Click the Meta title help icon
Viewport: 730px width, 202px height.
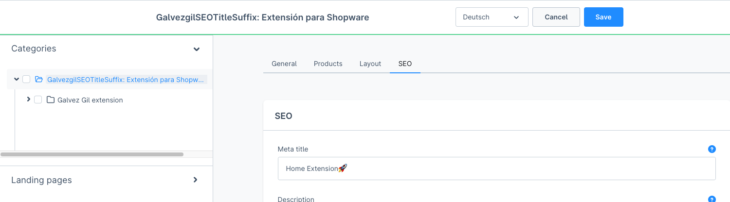tap(712, 149)
